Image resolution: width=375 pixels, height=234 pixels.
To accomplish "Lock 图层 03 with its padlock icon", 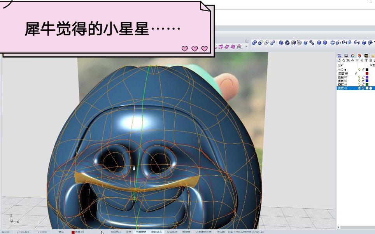I will [363, 81].
